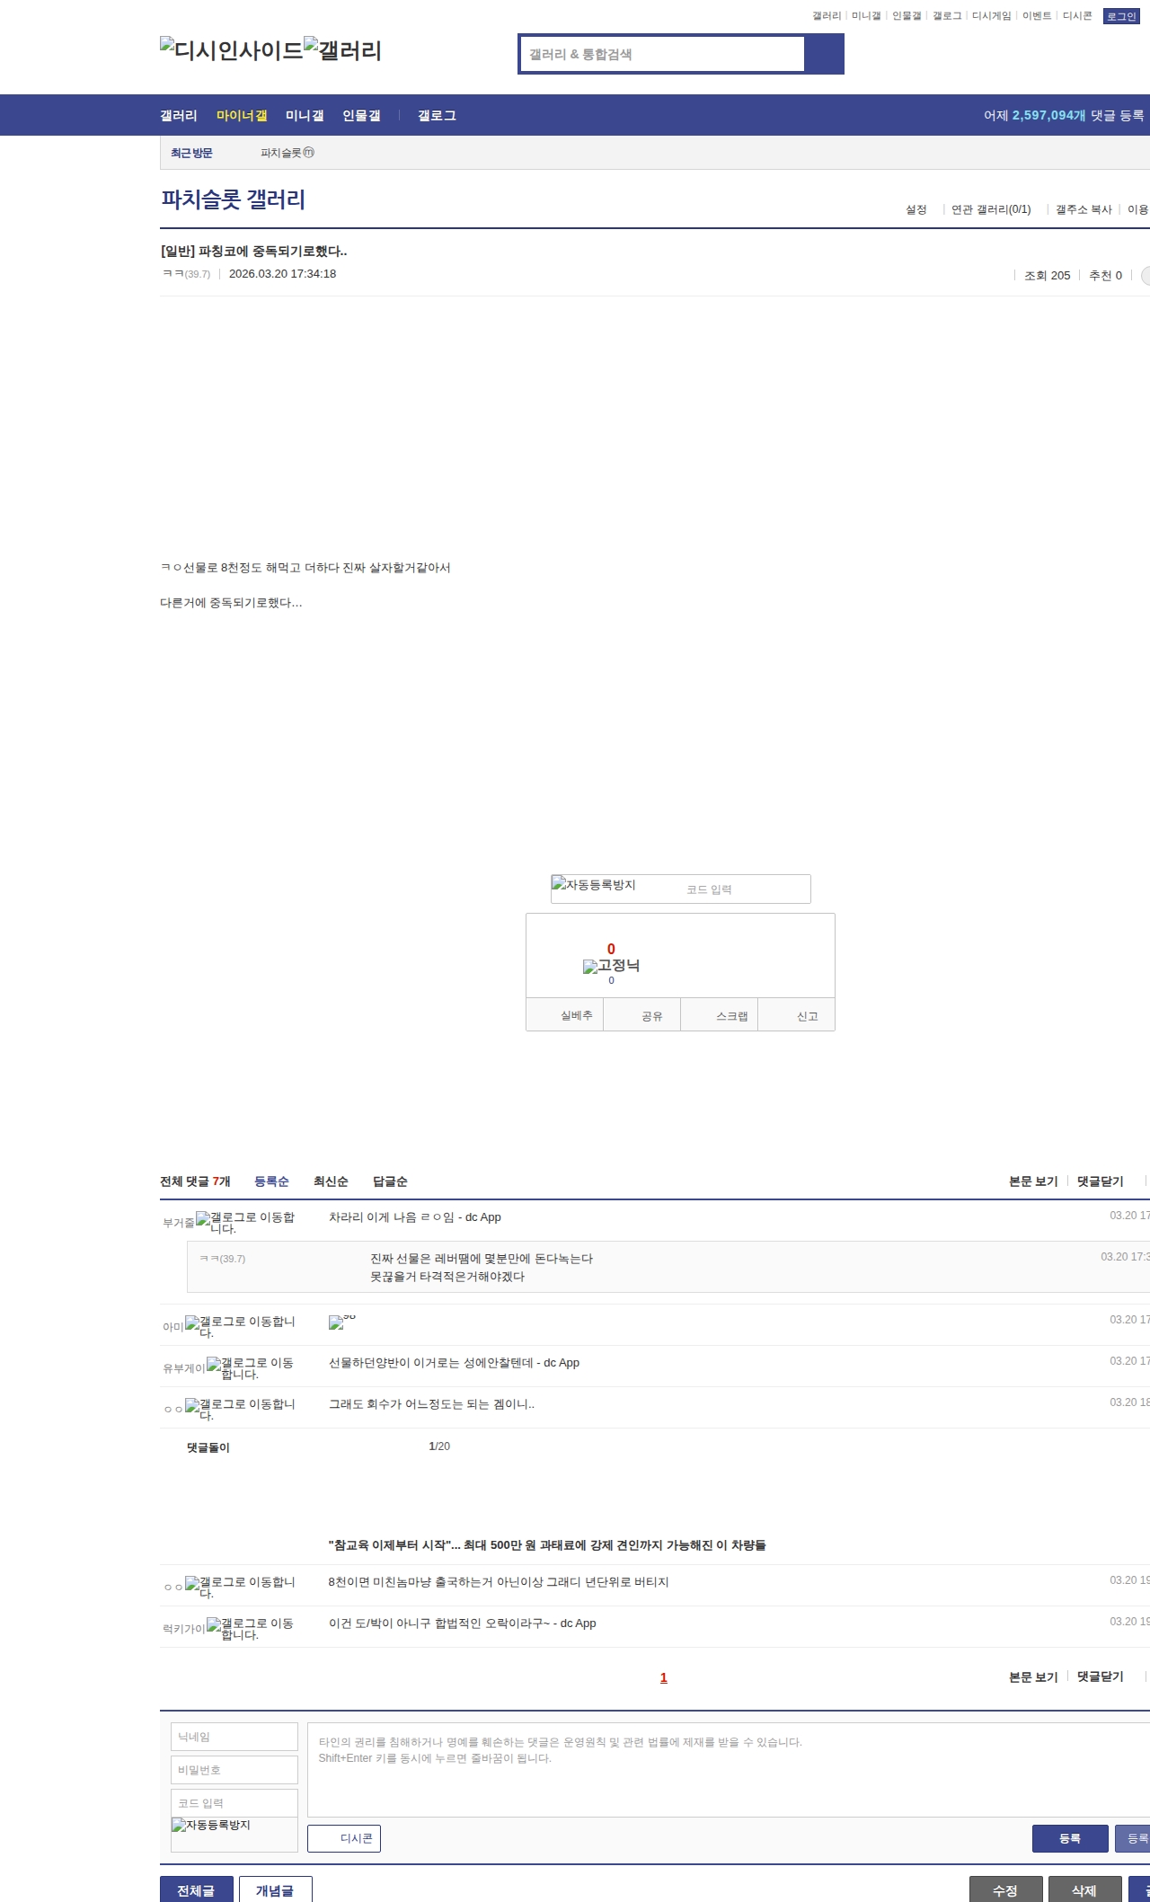The height and width of the screenshot is (1902, 1150).
Task: Click the 로그인 button
Action: (1121, 16)
